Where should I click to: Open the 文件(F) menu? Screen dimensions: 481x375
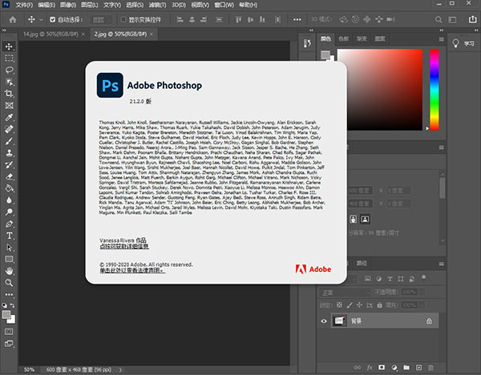[x=24, y=5]
